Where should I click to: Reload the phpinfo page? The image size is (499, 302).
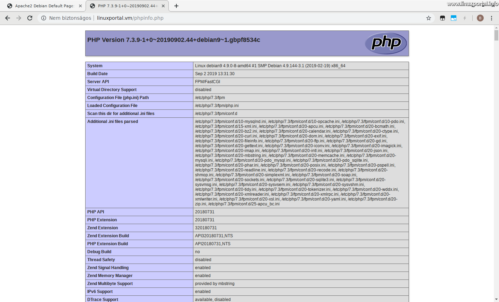tap(30, 18)
